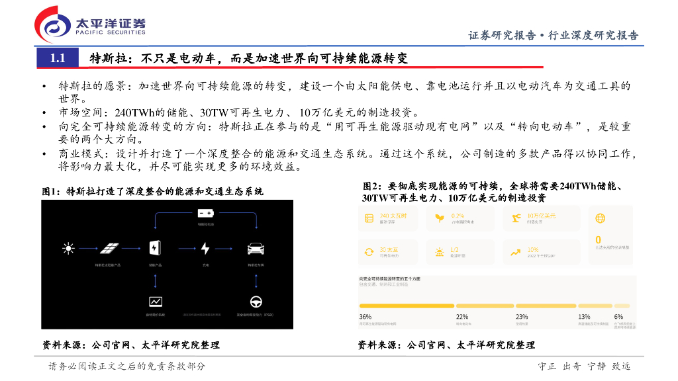Click the 23% progress bar segment
The image size is (678, 381).
(x=546, y=306)
